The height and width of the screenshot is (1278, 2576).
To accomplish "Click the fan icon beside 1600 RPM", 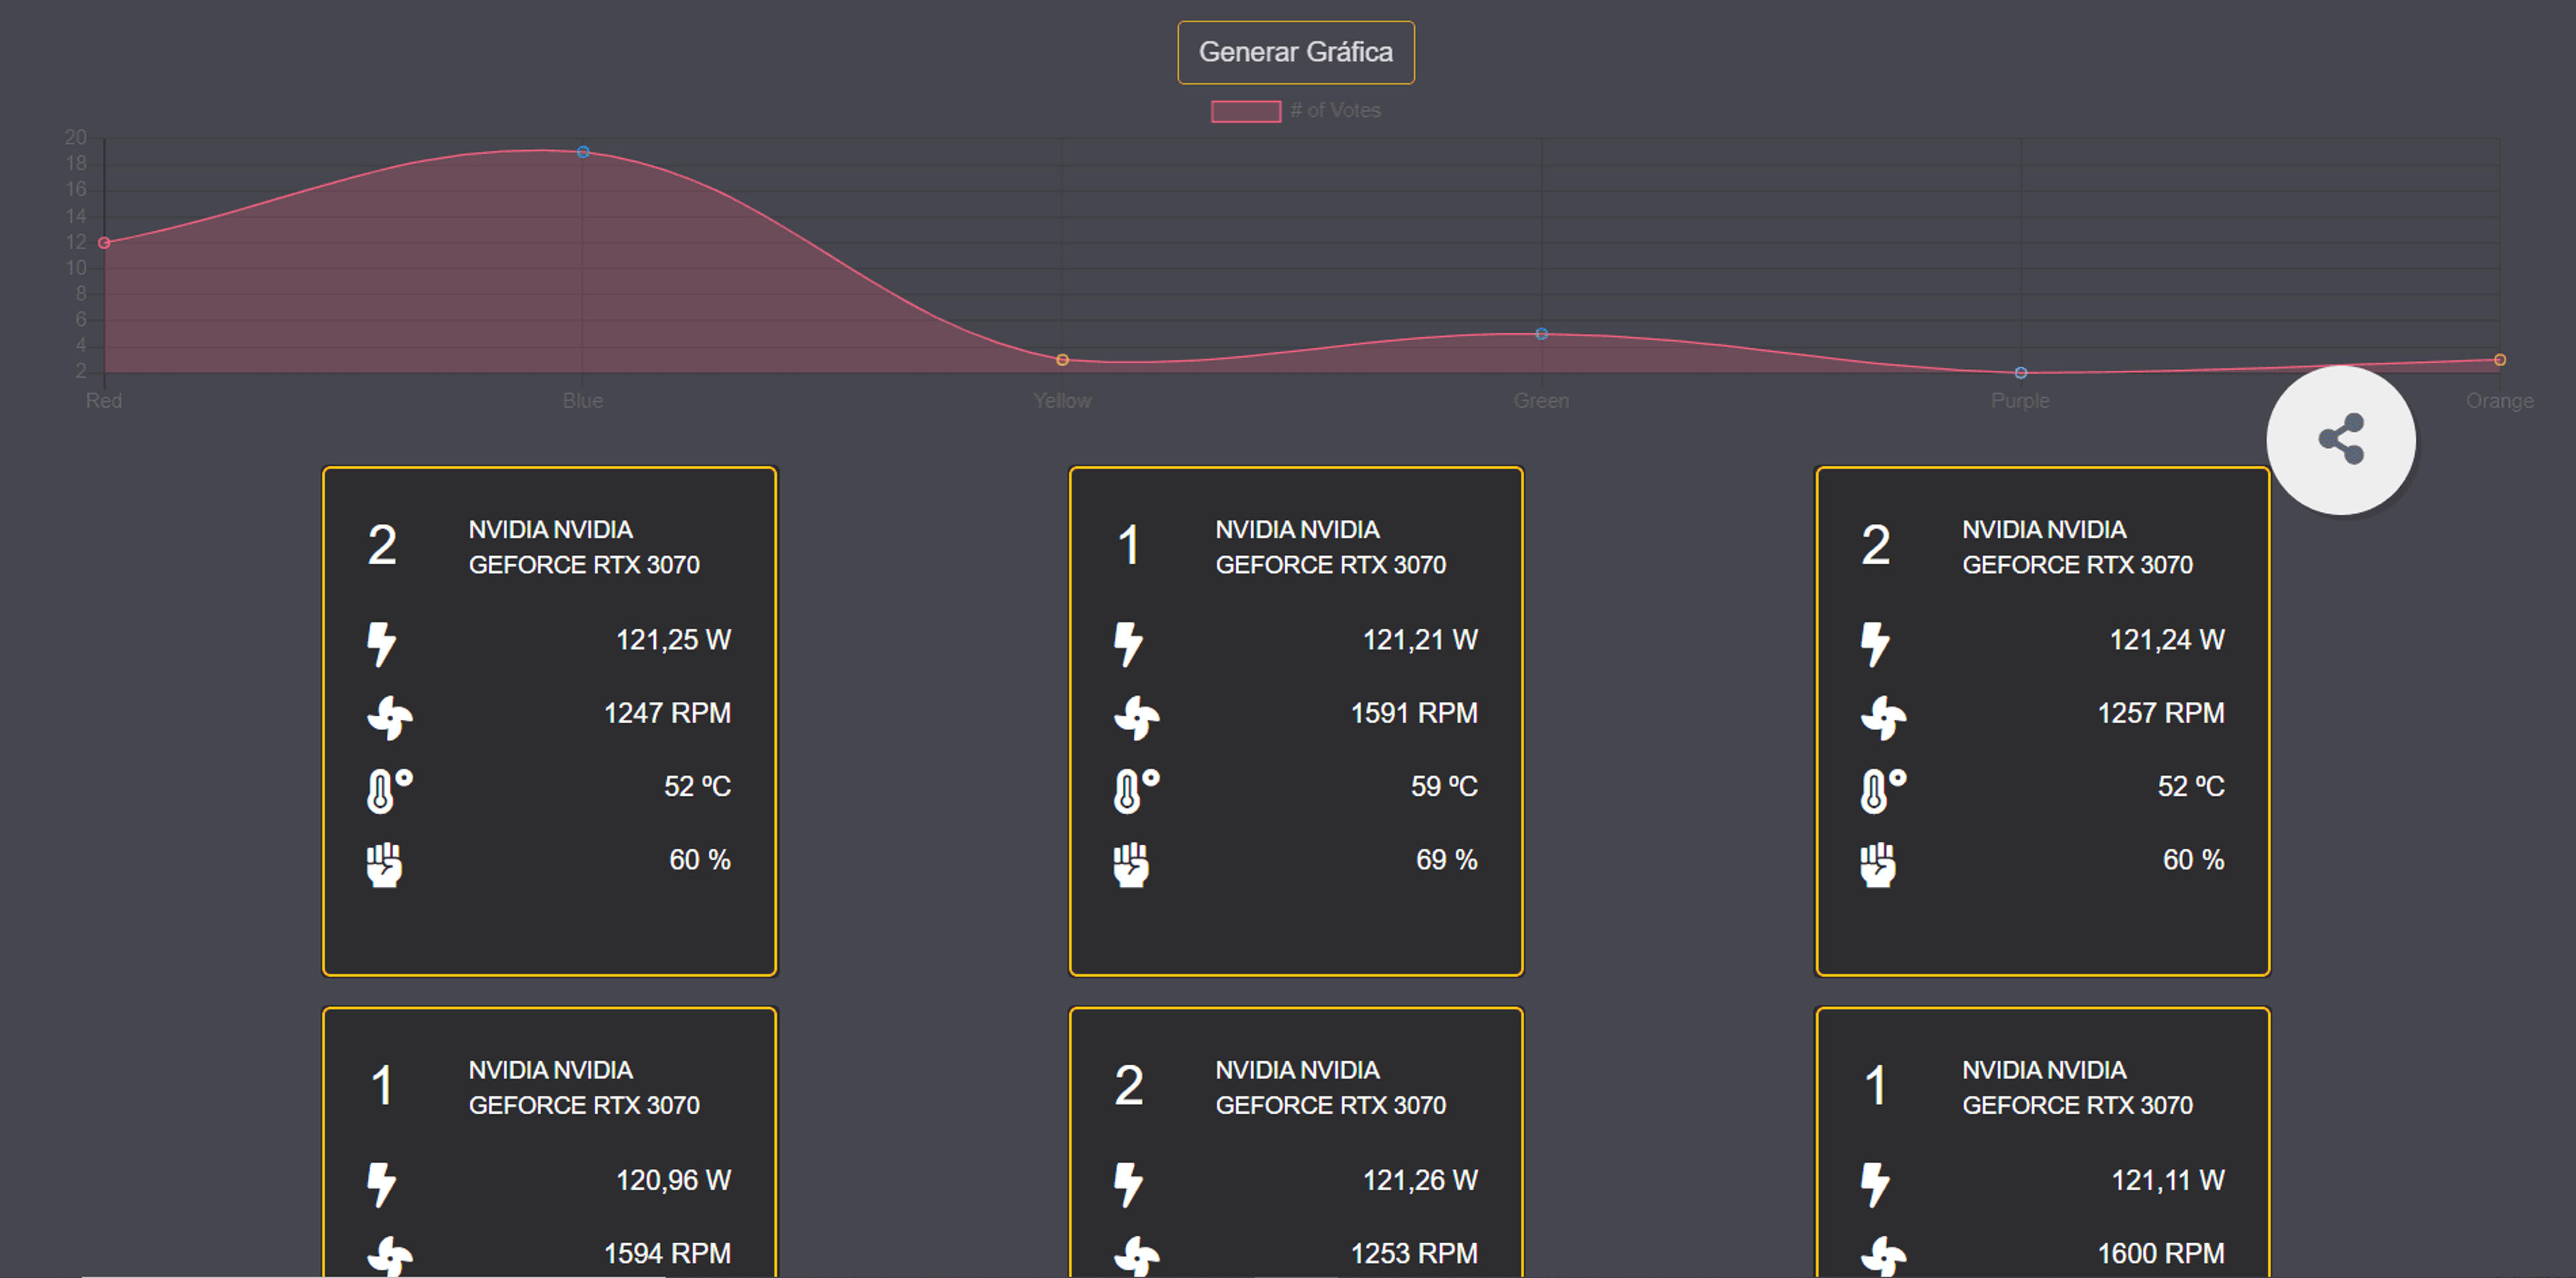I will point(1883,1256).
